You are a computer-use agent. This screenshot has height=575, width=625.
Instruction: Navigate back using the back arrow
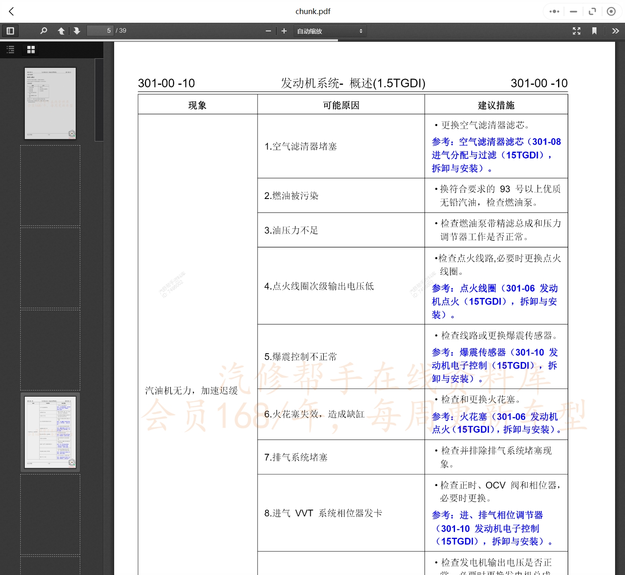coord(11,11)
